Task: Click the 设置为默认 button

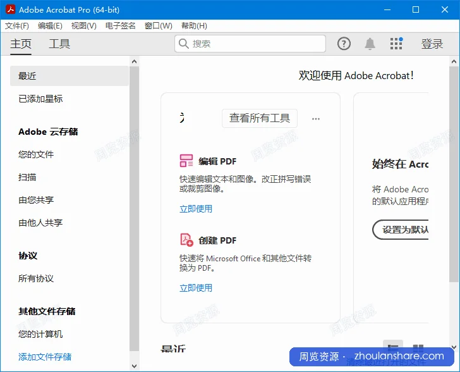Action: click(401, 230)
